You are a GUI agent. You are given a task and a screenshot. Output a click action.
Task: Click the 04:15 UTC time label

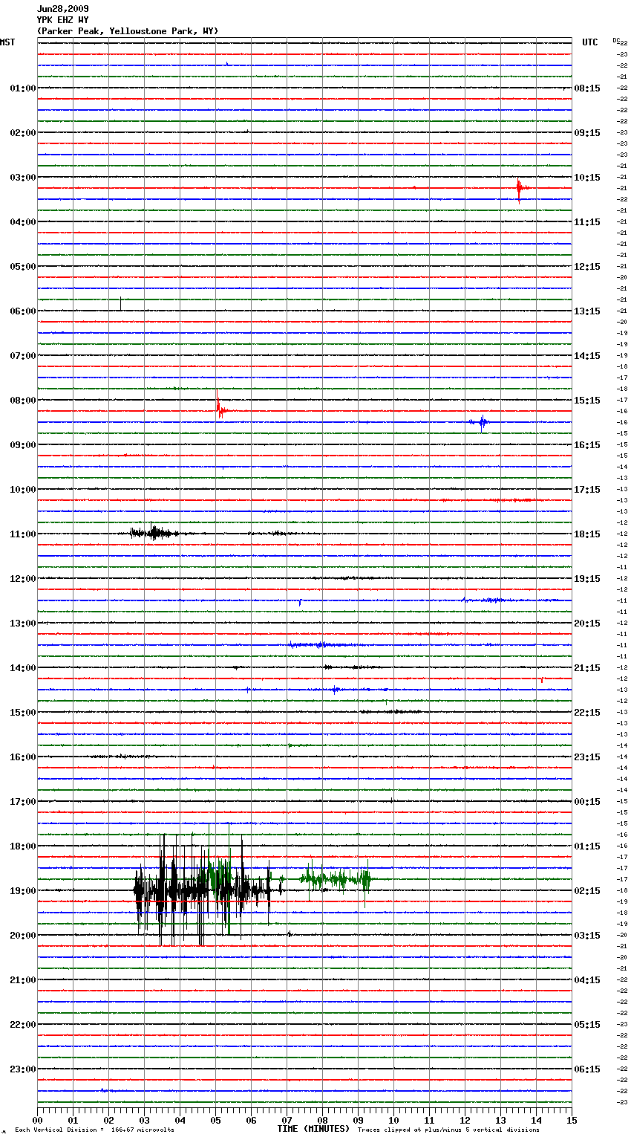(587, 980)
